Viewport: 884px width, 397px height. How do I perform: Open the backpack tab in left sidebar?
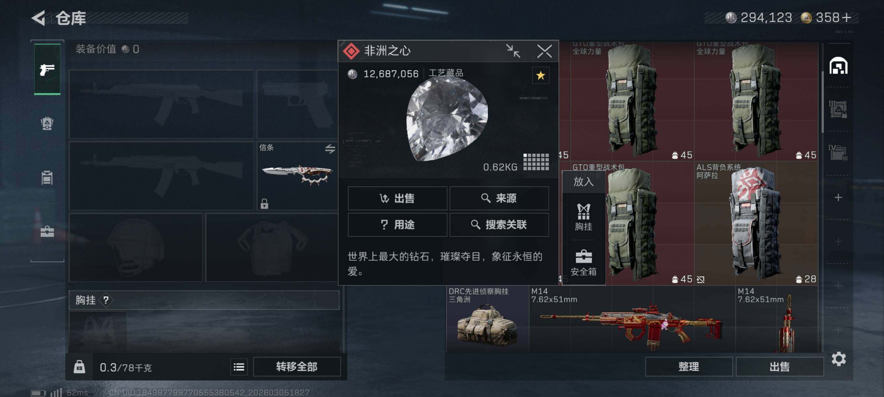pos(47,123)
